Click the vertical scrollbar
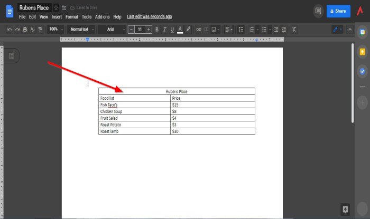370x219 pixels. coord(353,83)
